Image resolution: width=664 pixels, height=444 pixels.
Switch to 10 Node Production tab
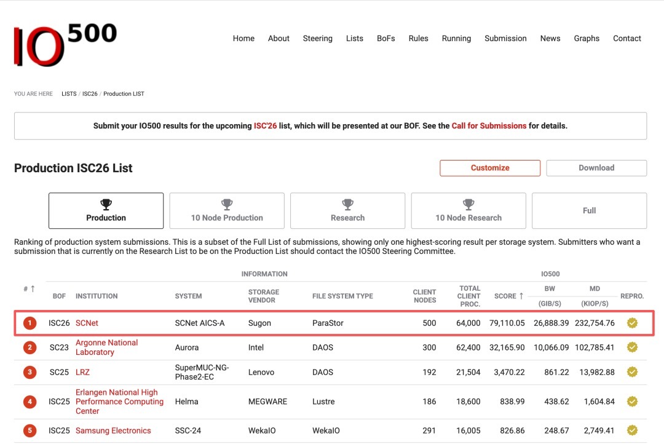[x=227, y=210]
